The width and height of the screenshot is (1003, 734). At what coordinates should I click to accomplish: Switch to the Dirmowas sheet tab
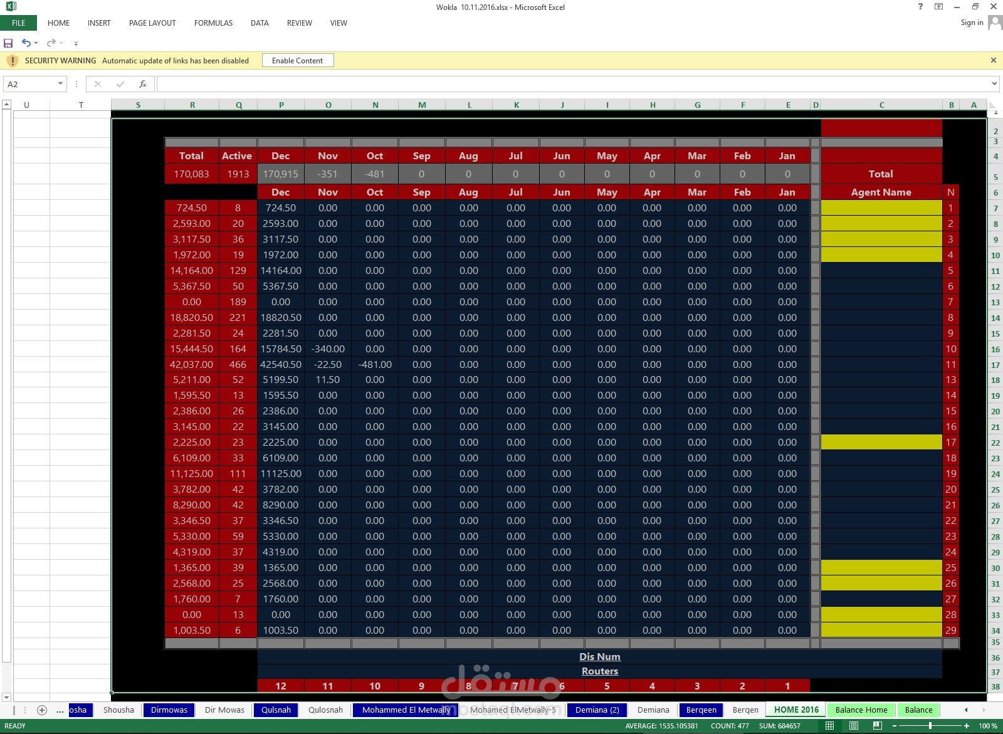tap(169, 710)
